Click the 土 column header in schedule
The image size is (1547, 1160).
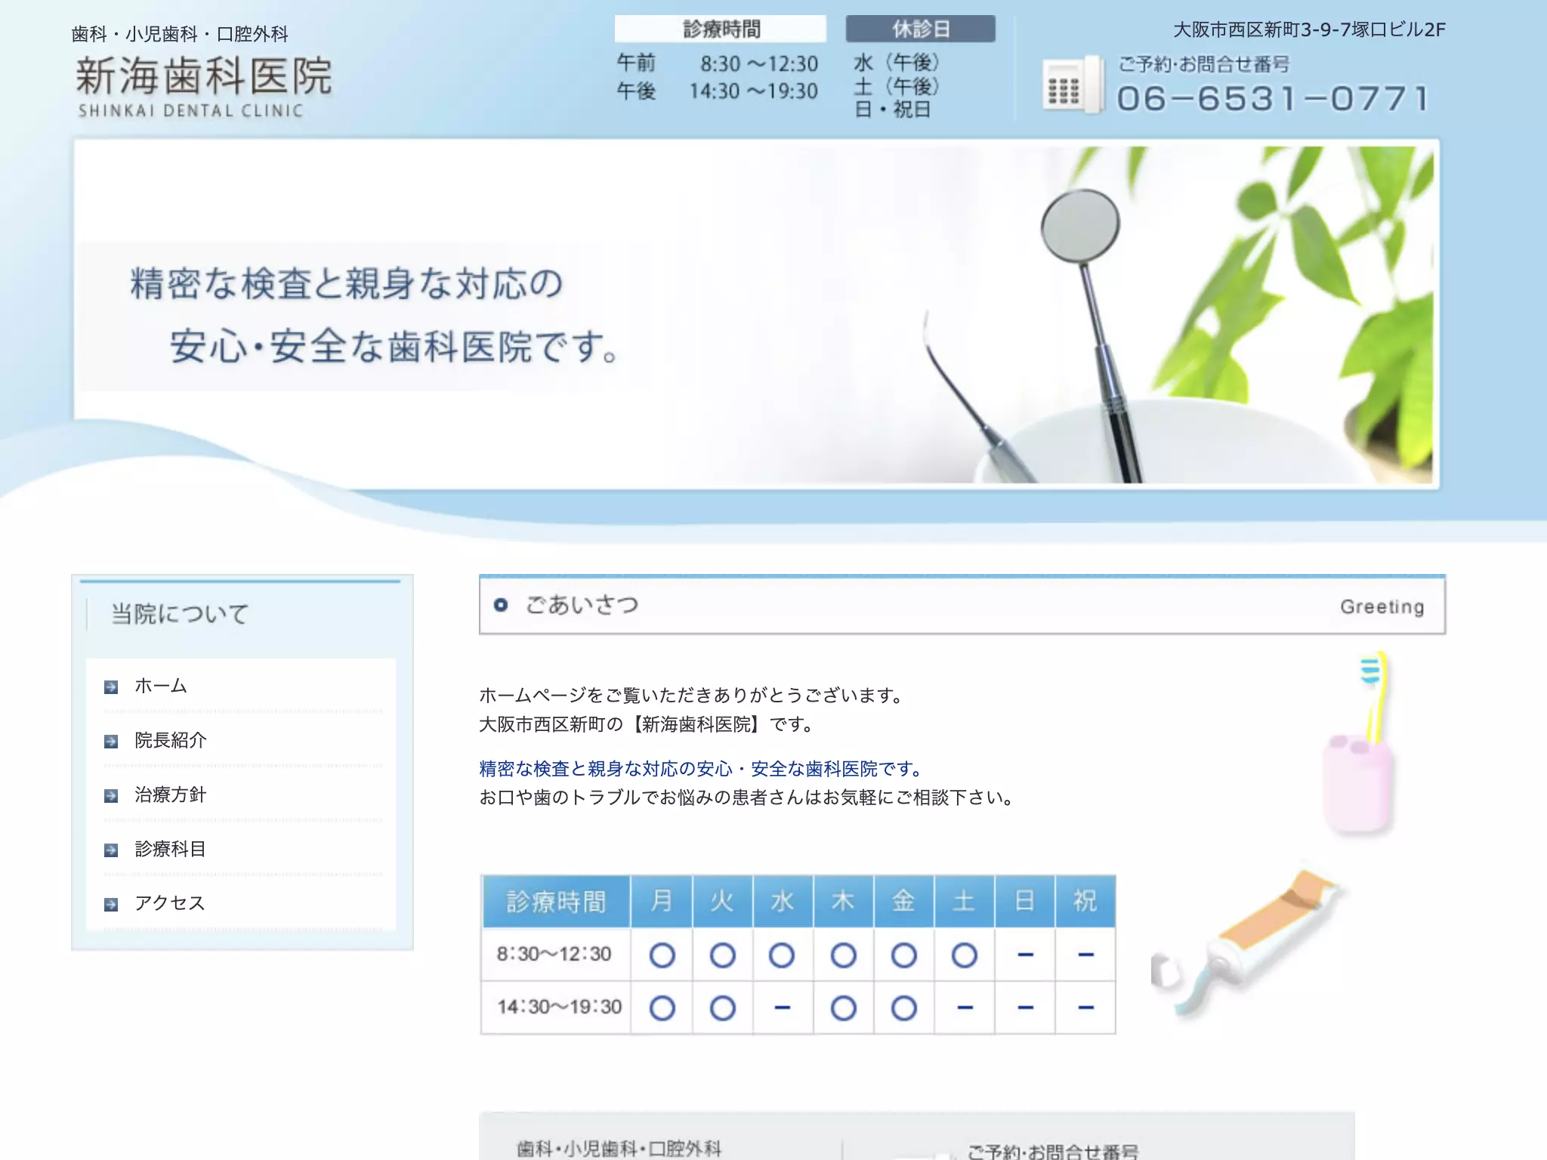click(x=964, y=901)
